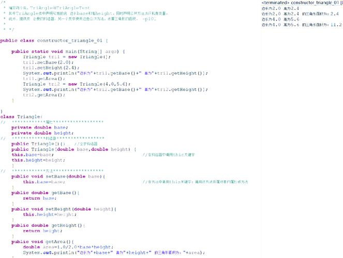The width and height of the screenshot is (343, 258).
Task: Click the 'public double getHeight(){' line
Action: point(48,225)
